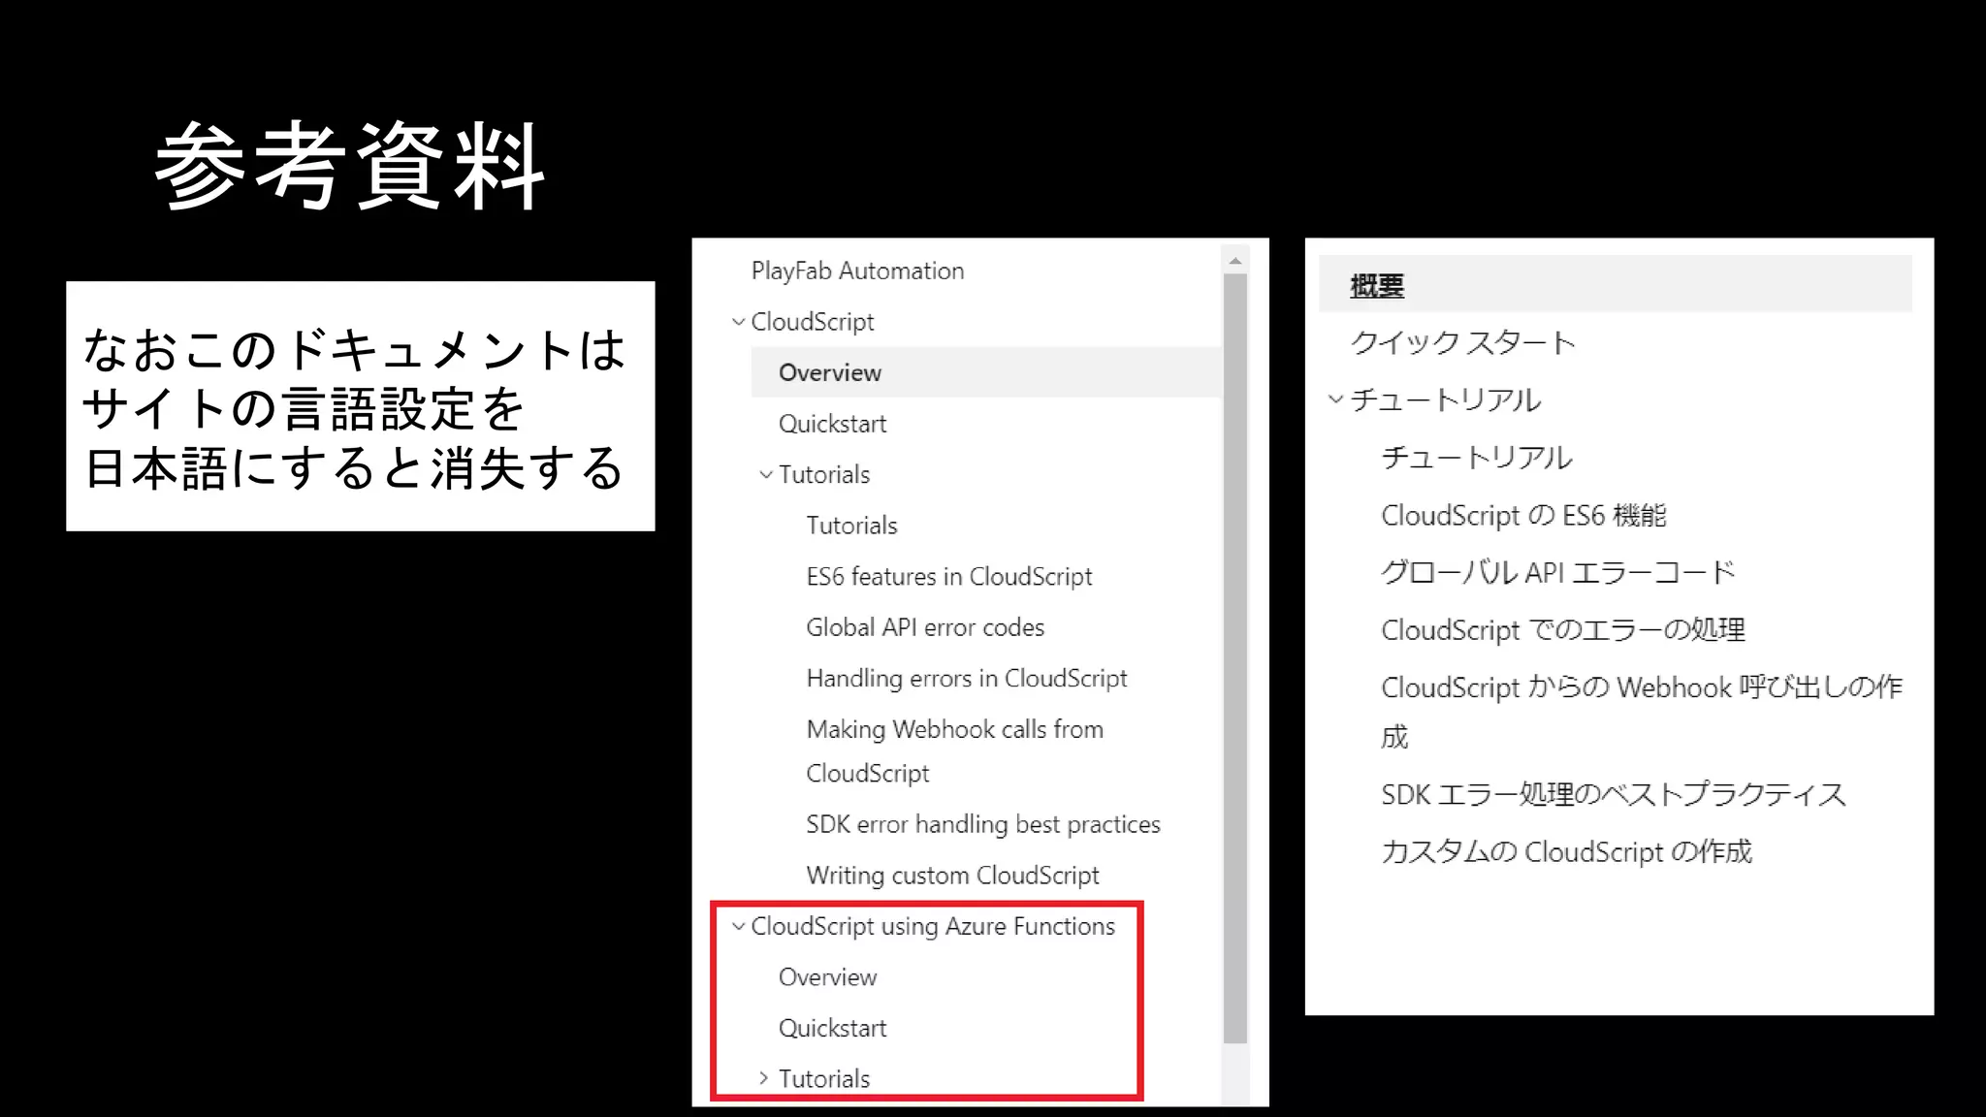Open SDK error handling best practices
This screenshot has height=1117, width=1986.
click(x=982, y=824)
